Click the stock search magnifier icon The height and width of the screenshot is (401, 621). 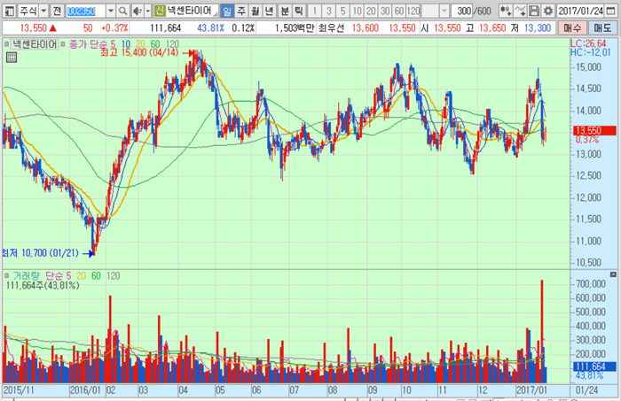(x=123, y=12)
